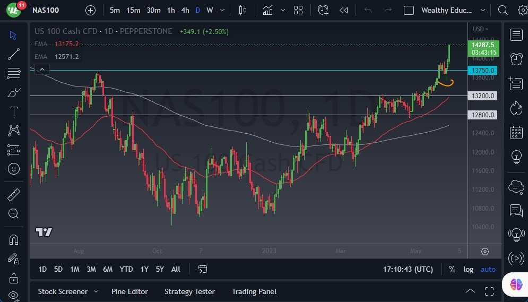The height and width of the screenshot is (302, 528).
Task: Switch to the 4h timeframe
Action: click(185, 11)
